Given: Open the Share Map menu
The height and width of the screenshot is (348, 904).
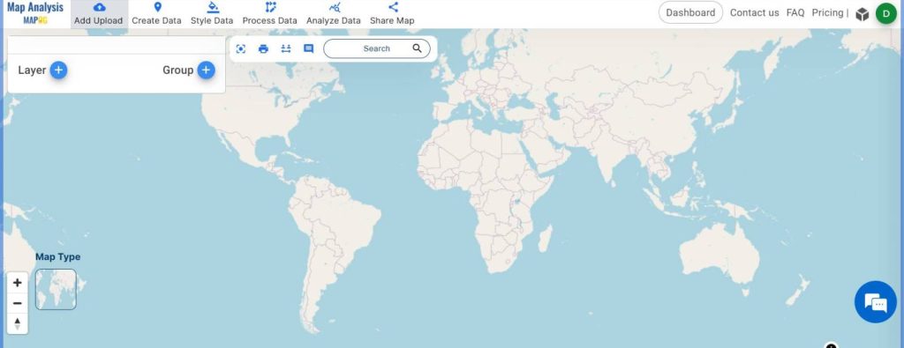Looking at the screenshot, I should pos(393,14).
